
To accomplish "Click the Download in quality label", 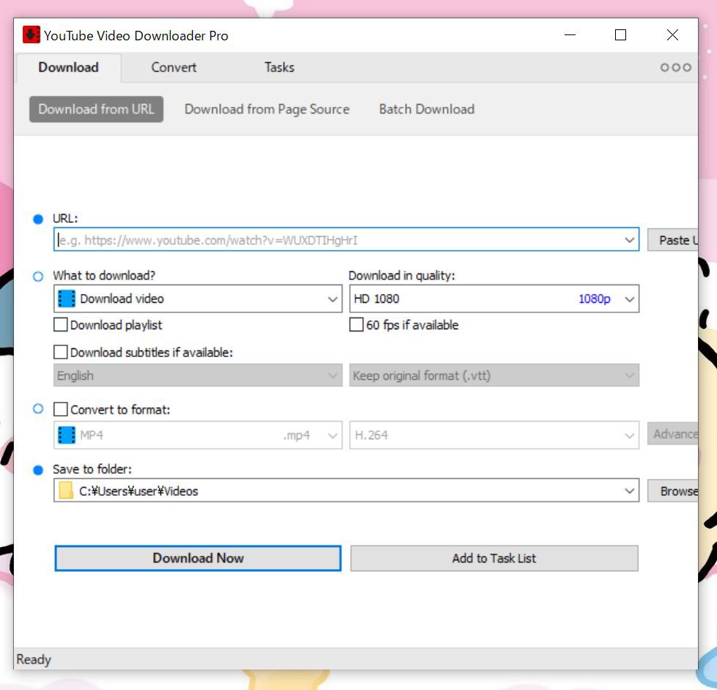I will [402, 276].
